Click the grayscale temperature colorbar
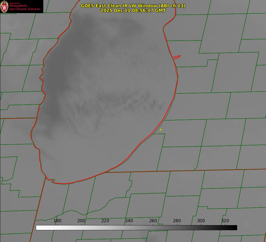 pyautogui.click(x=136, y=228)
